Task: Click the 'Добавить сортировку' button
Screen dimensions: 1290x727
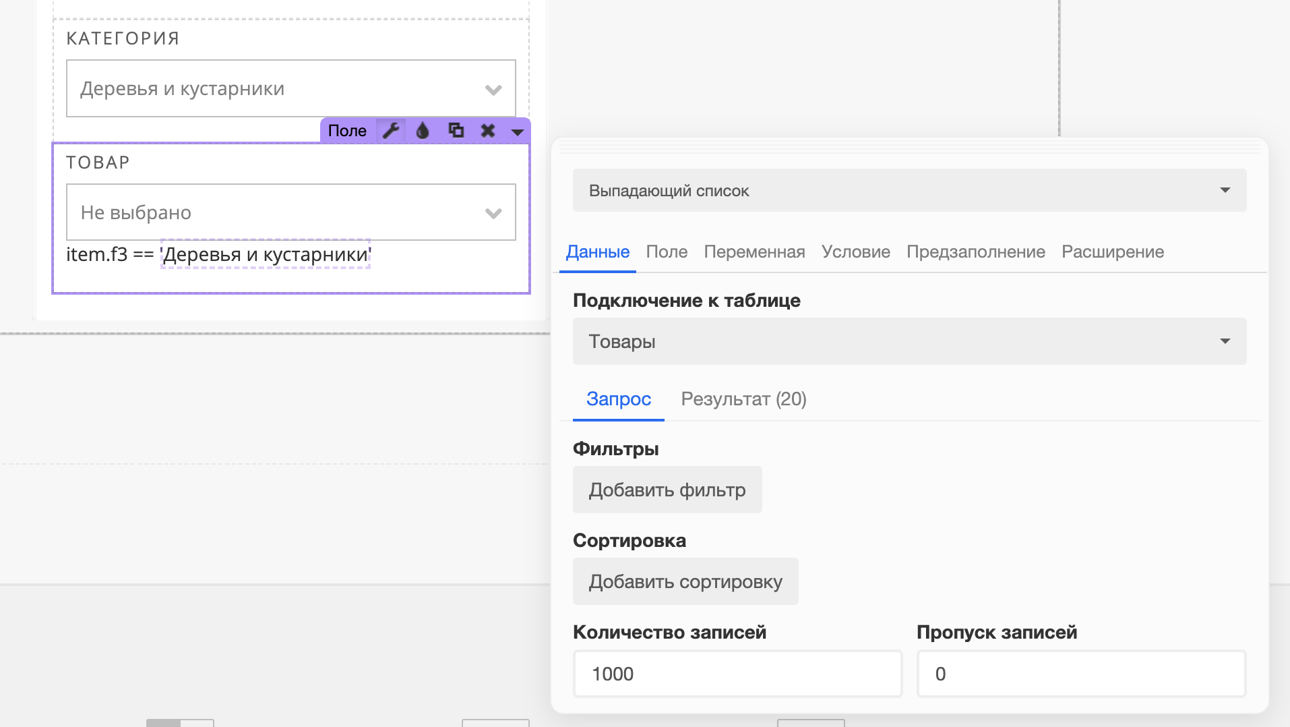Action: [x=685, y=581]
